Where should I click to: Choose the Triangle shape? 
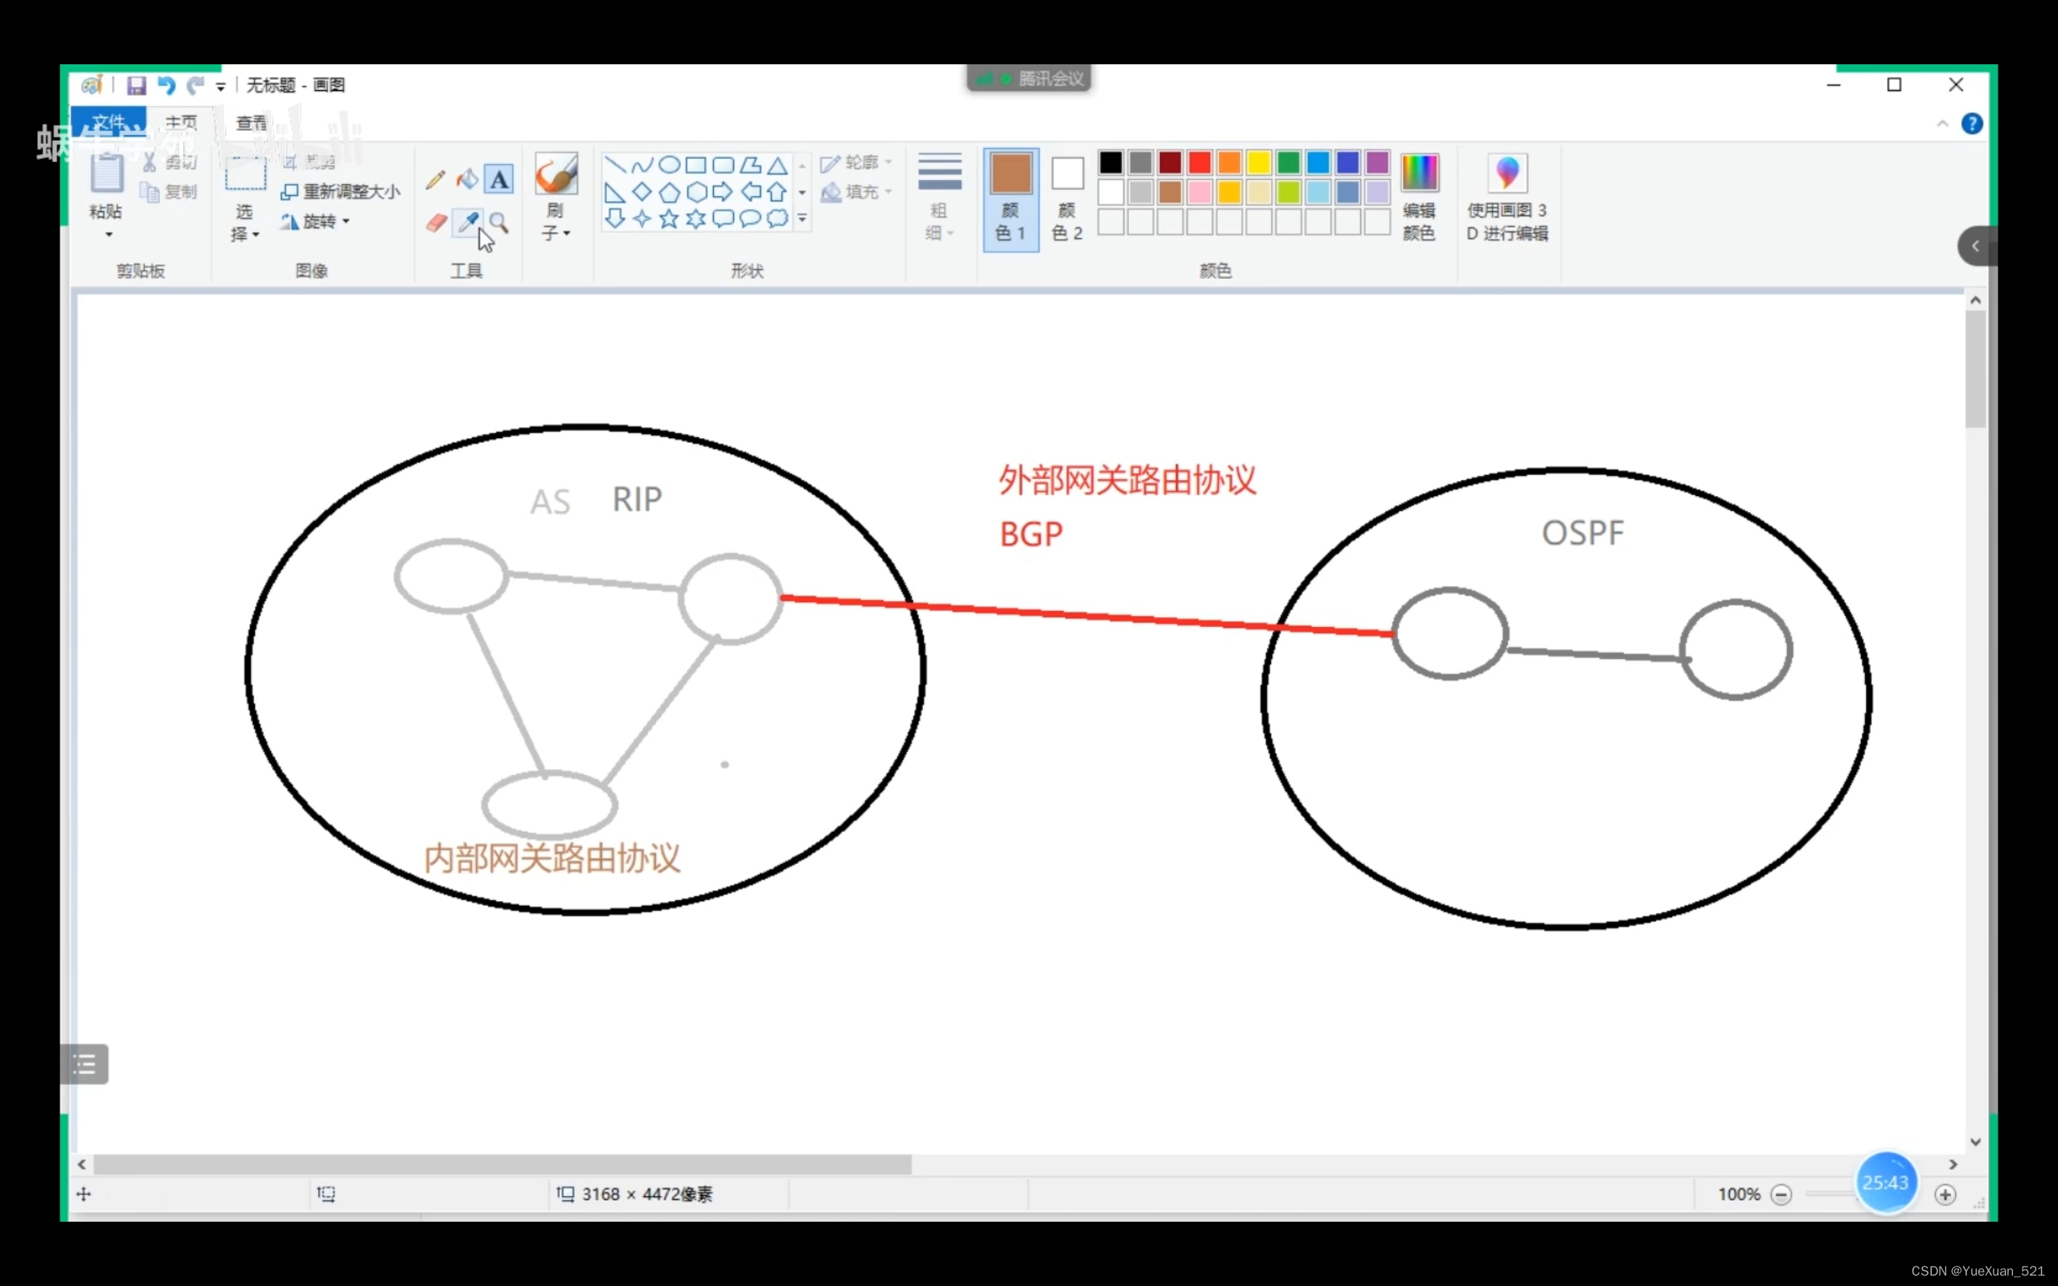[777, 165]
